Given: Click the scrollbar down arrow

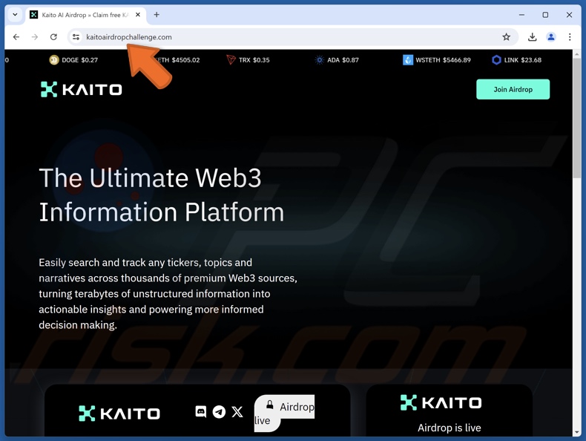Looking at the screenshot, I should tap(576, 432).
